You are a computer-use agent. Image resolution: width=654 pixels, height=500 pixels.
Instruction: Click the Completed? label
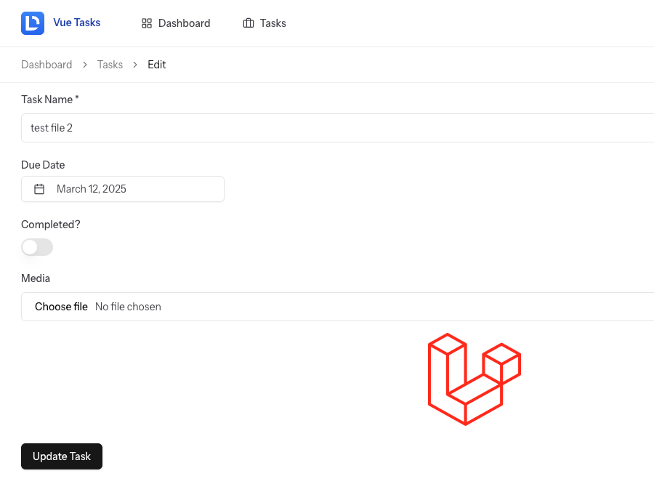[x=50, y=225]
